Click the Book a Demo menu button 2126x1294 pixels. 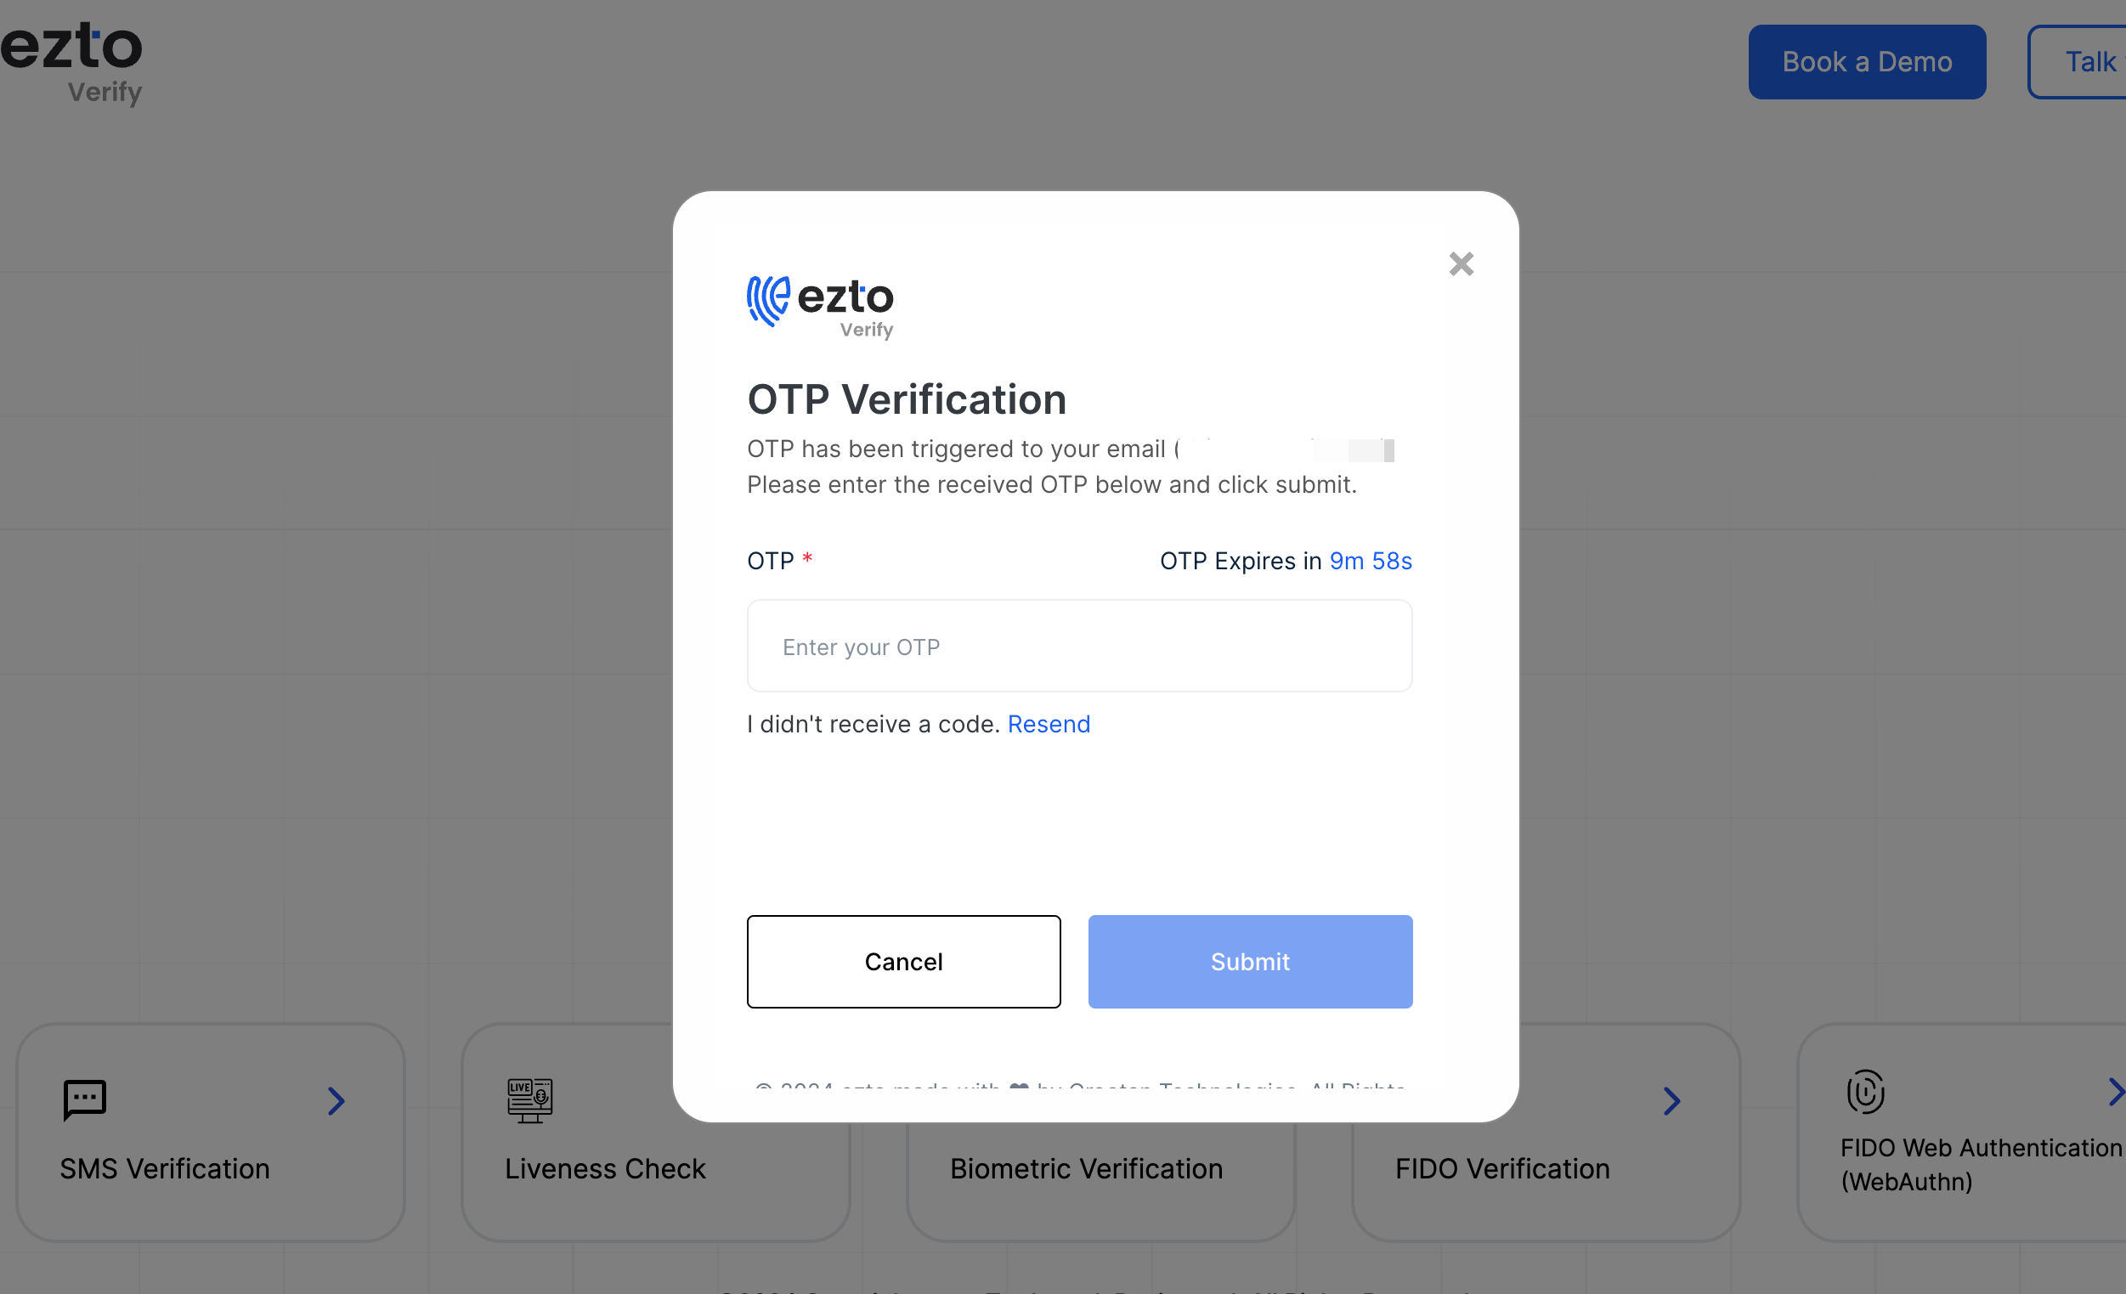(1866, 61)
